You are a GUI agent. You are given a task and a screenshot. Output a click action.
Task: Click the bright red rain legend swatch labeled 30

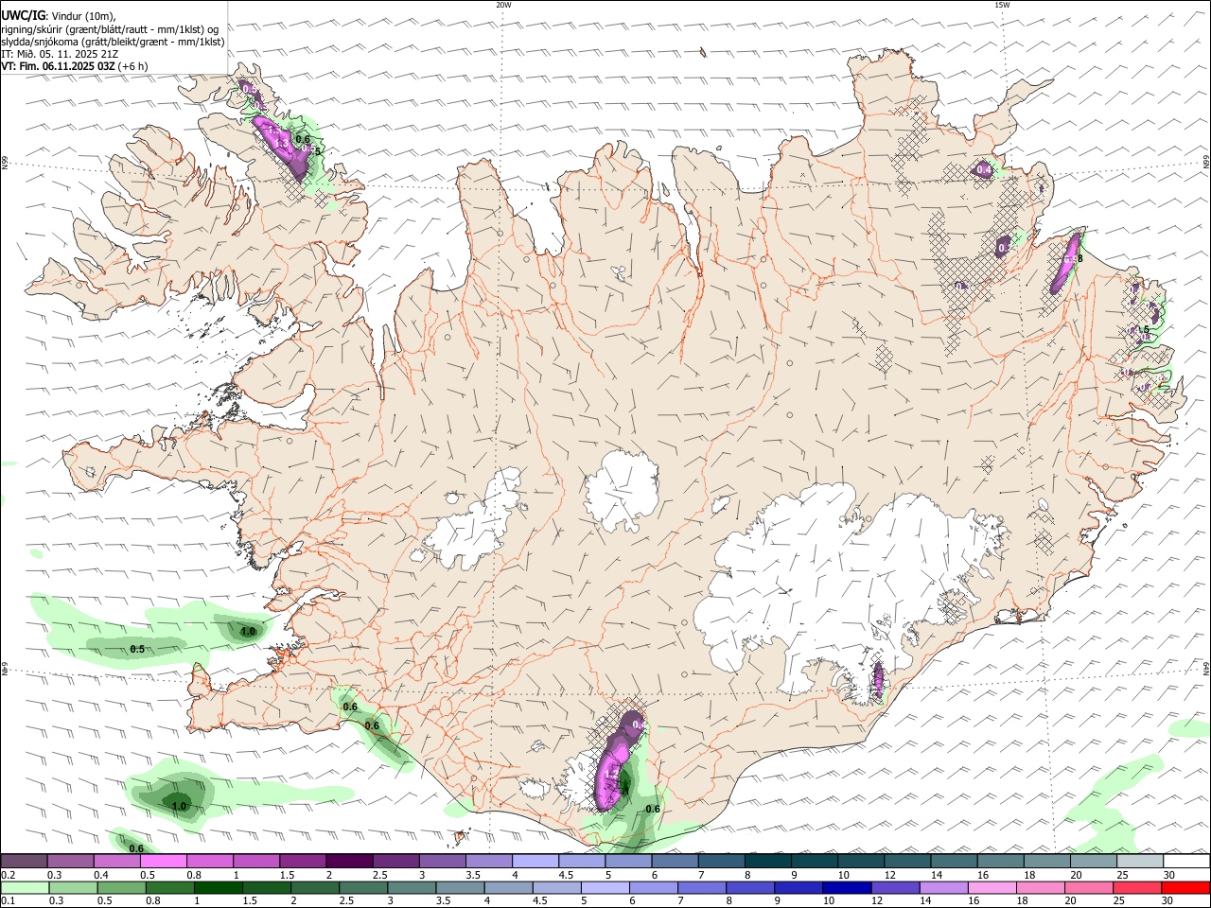tap(1185, 888)
